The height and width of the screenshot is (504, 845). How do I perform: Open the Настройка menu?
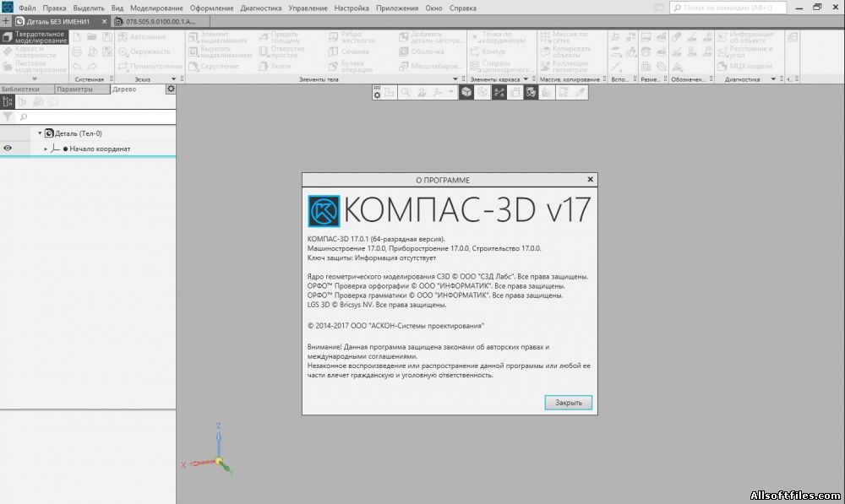pyautogui.click(x=352, y=8)
